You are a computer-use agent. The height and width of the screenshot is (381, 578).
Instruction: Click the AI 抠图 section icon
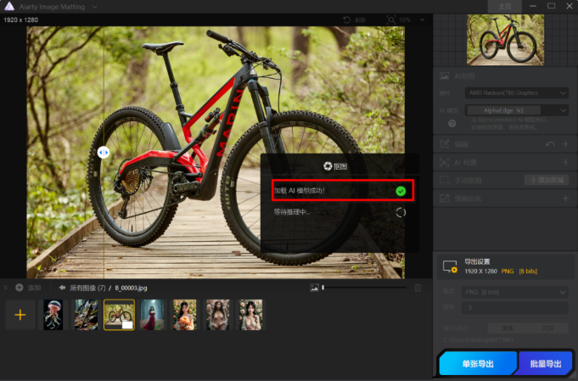click(x=444, y=76)
